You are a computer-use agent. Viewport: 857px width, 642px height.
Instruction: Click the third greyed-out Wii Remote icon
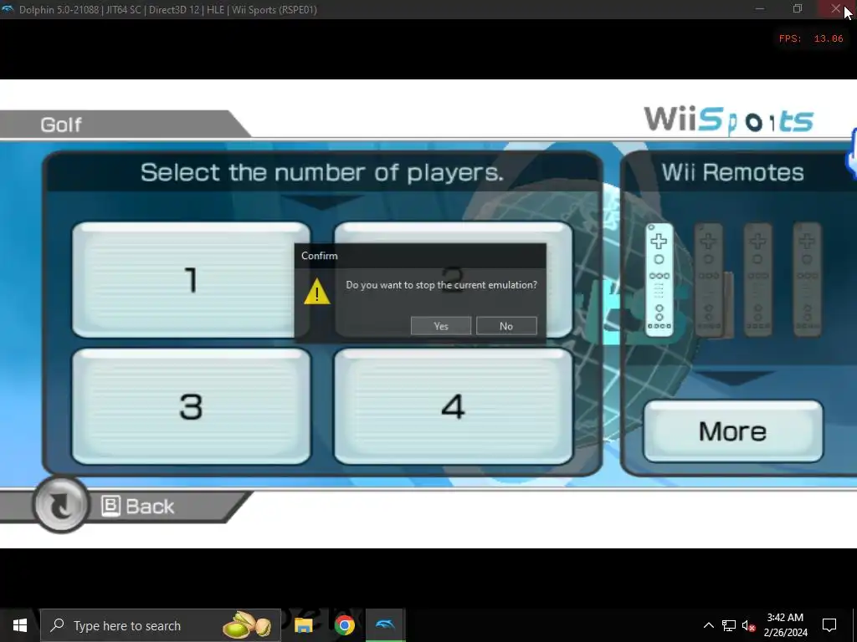point(757,279)
